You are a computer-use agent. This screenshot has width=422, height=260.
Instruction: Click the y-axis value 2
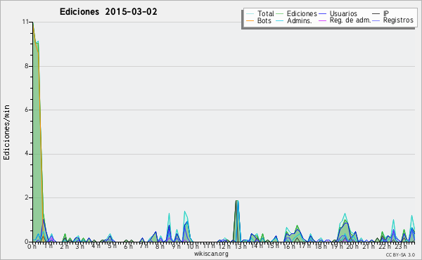coord(27,197)
